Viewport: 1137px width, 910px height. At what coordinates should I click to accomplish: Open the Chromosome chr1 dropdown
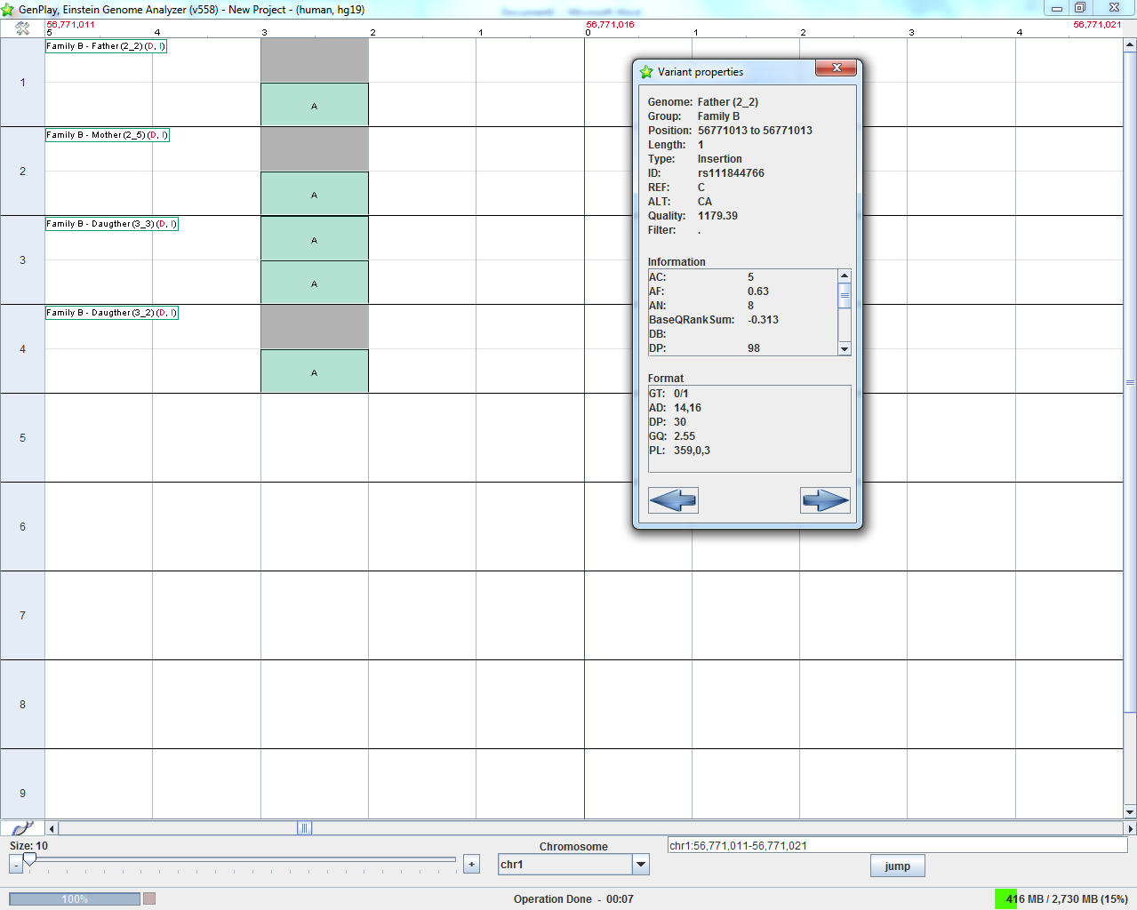point(640,864)
